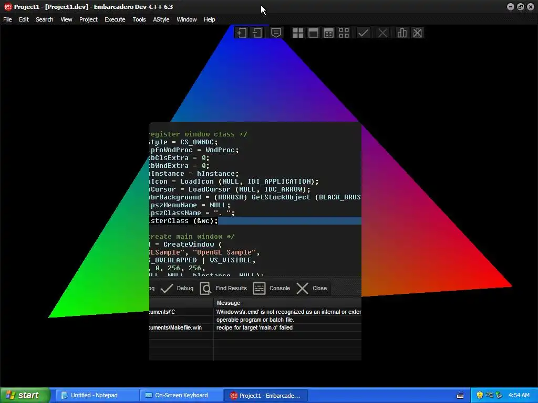538x403 pixels.
Task: Click the Close tab in bottom panel
Action: pyautogui.click(x=312, y=288)
